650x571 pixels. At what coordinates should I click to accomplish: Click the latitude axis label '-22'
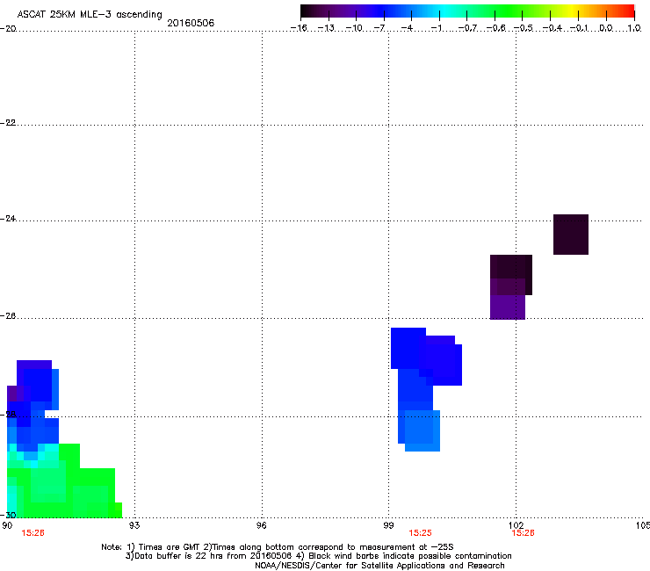(x=8, y=123)
